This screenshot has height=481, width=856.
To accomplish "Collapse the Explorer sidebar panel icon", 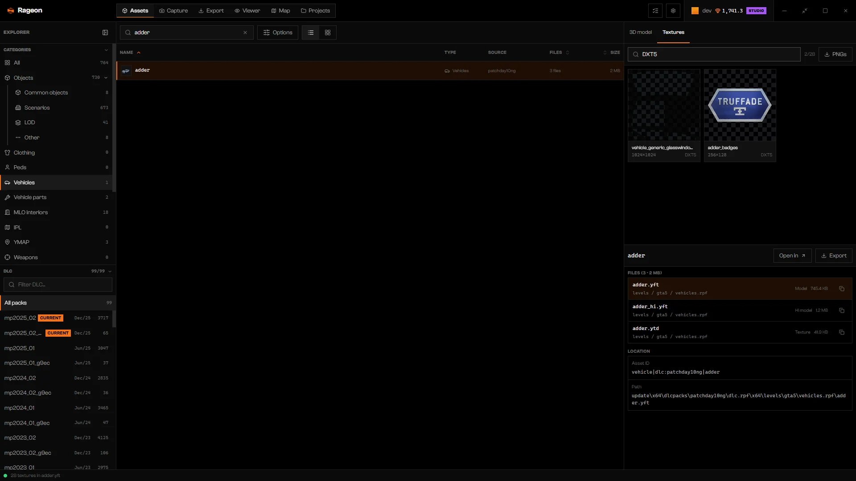I will (105, 33).
